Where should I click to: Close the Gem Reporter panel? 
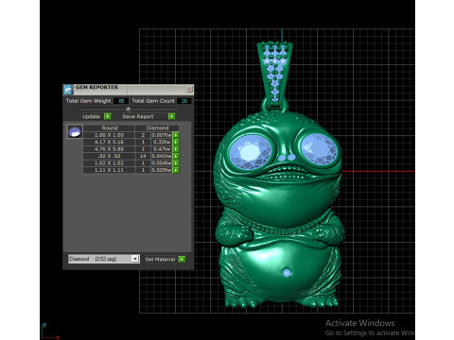(189, 89)
